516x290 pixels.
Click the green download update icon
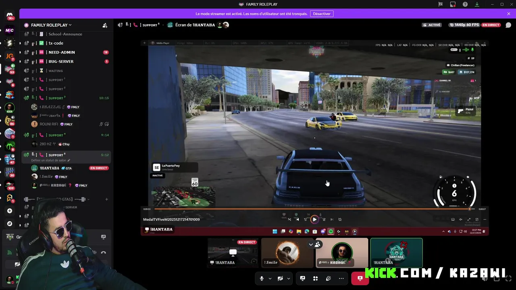(477, 4)
